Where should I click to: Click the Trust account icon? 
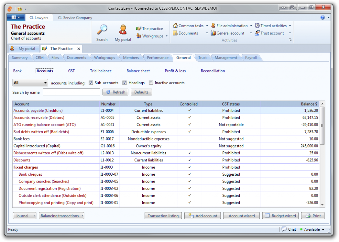(257, 33)
